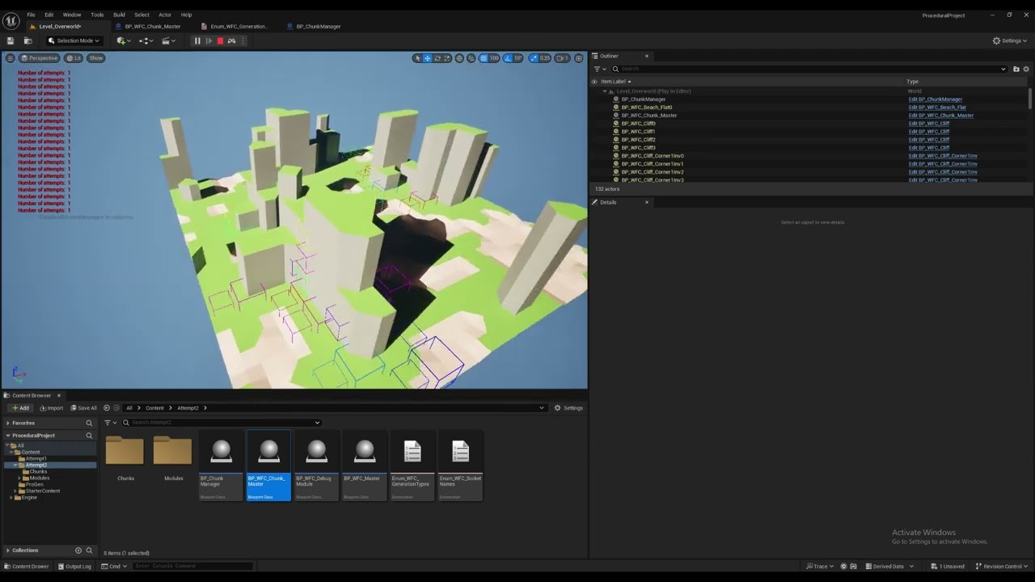Screen dimensions: 1035x582
Task: Collapse the ProceduralProject sources section
Action: tap(8, 436)
